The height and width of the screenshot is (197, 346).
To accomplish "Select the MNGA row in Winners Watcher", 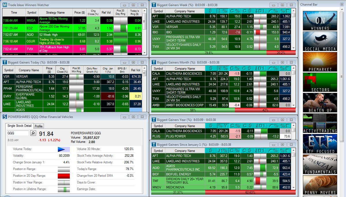I will coord(72,20).
